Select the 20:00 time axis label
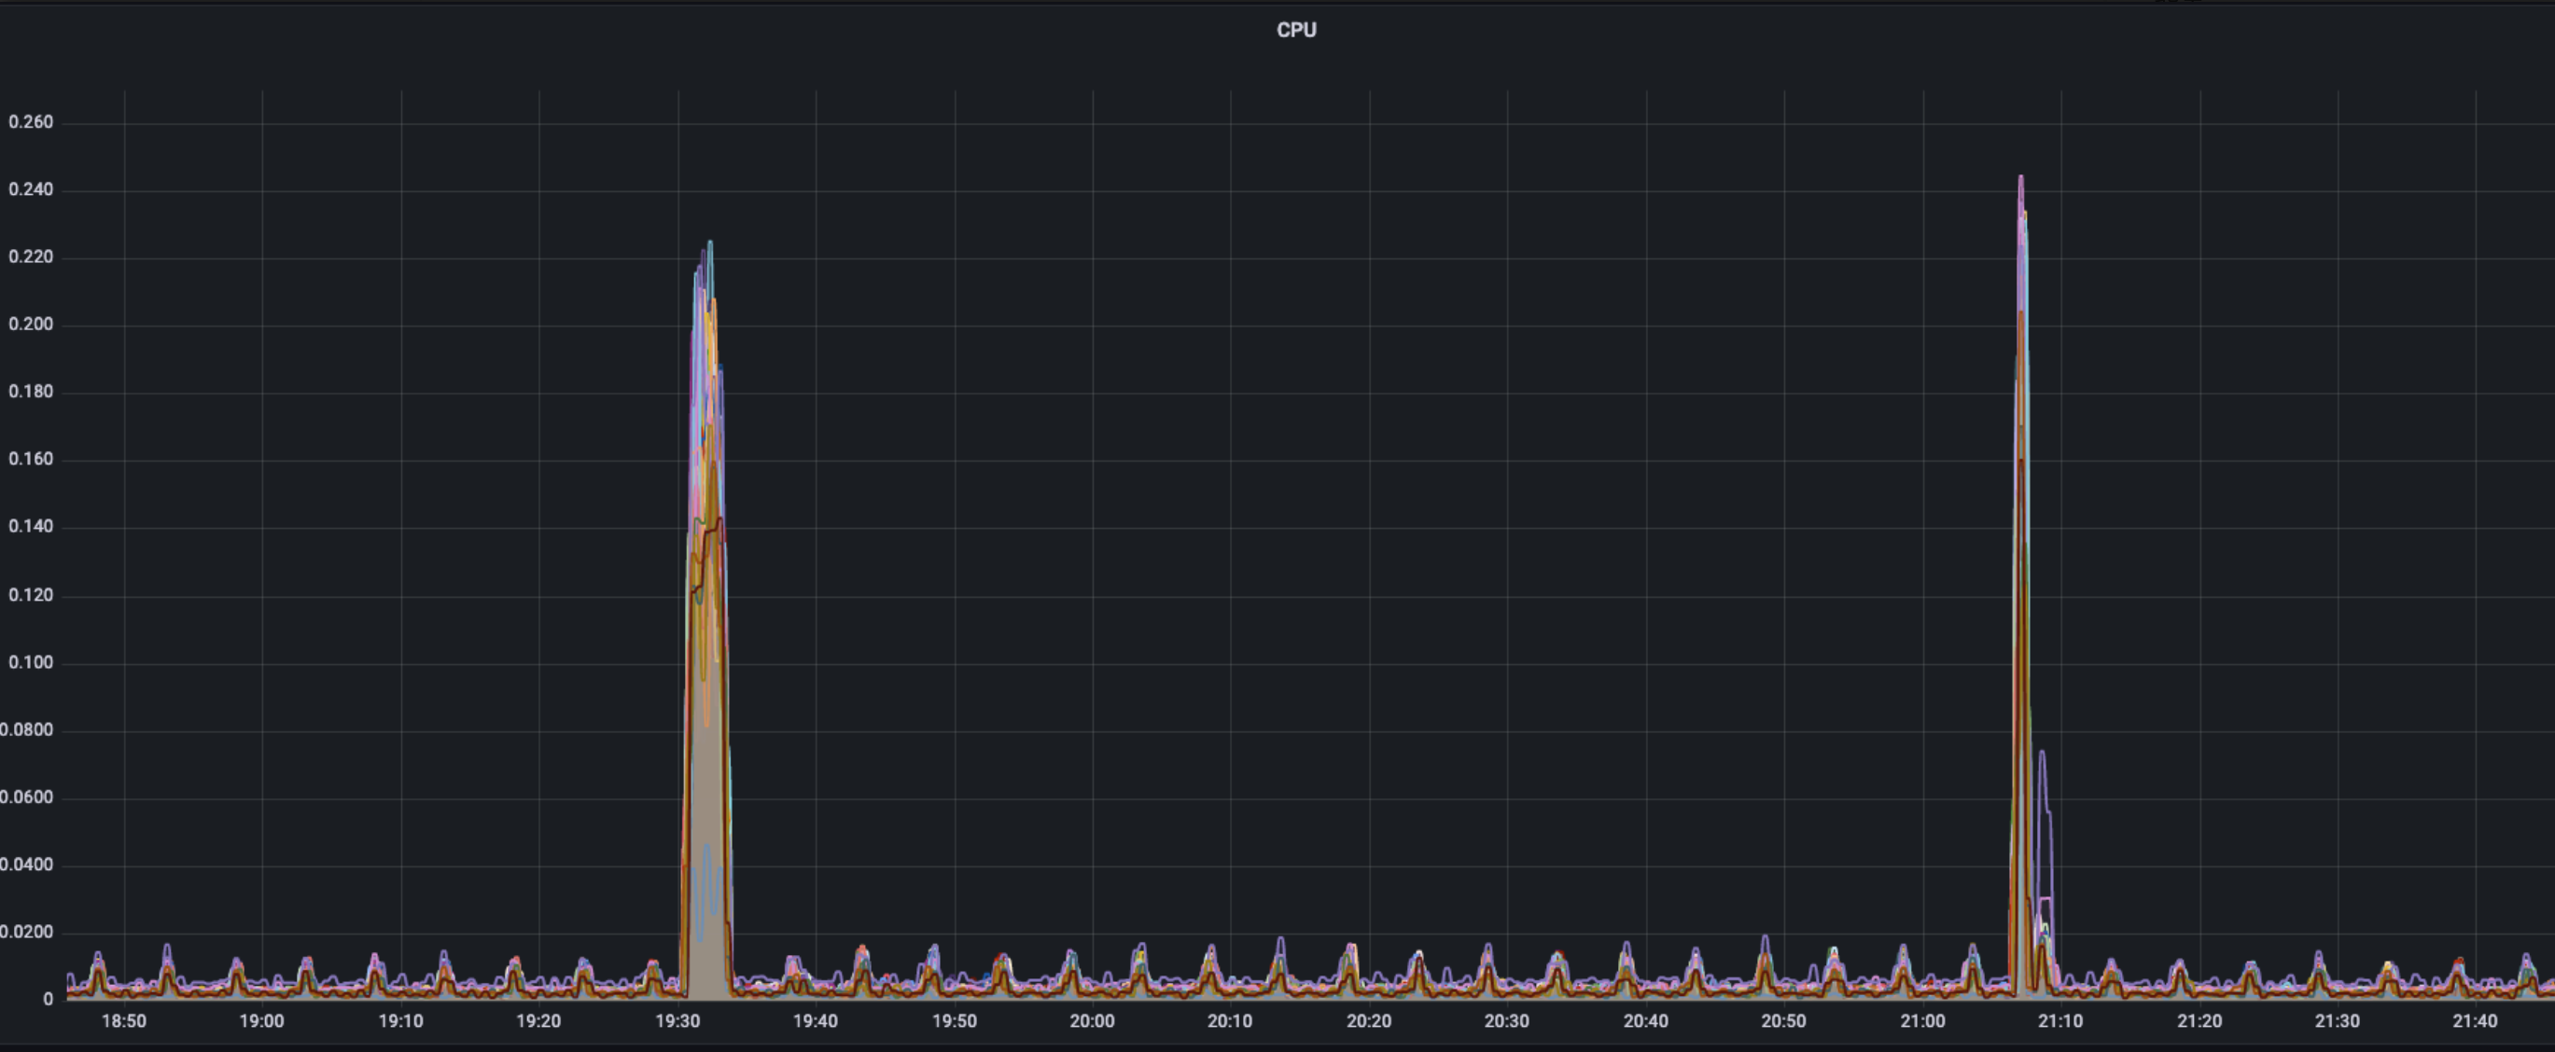 pyautogui.click(x=1092, y=1021)
